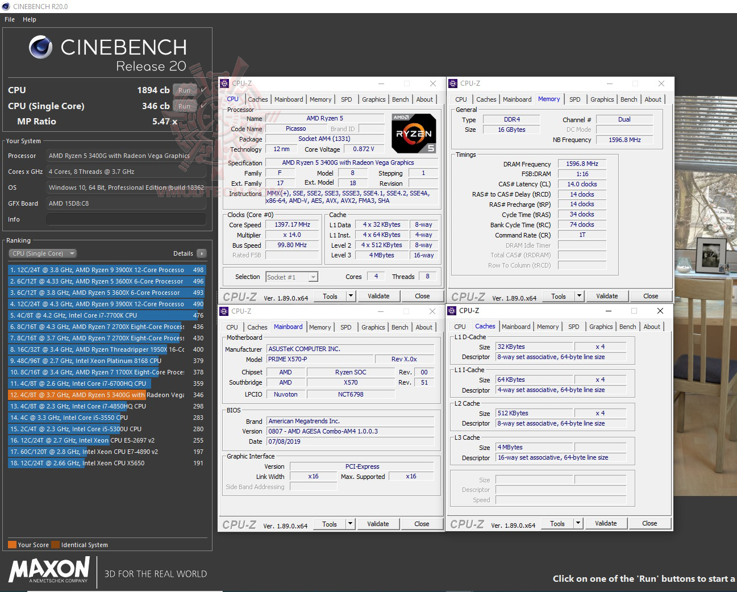
Task: Click the title icon of the Processor CPU-Z window
Action: click(x=224, y=84)
